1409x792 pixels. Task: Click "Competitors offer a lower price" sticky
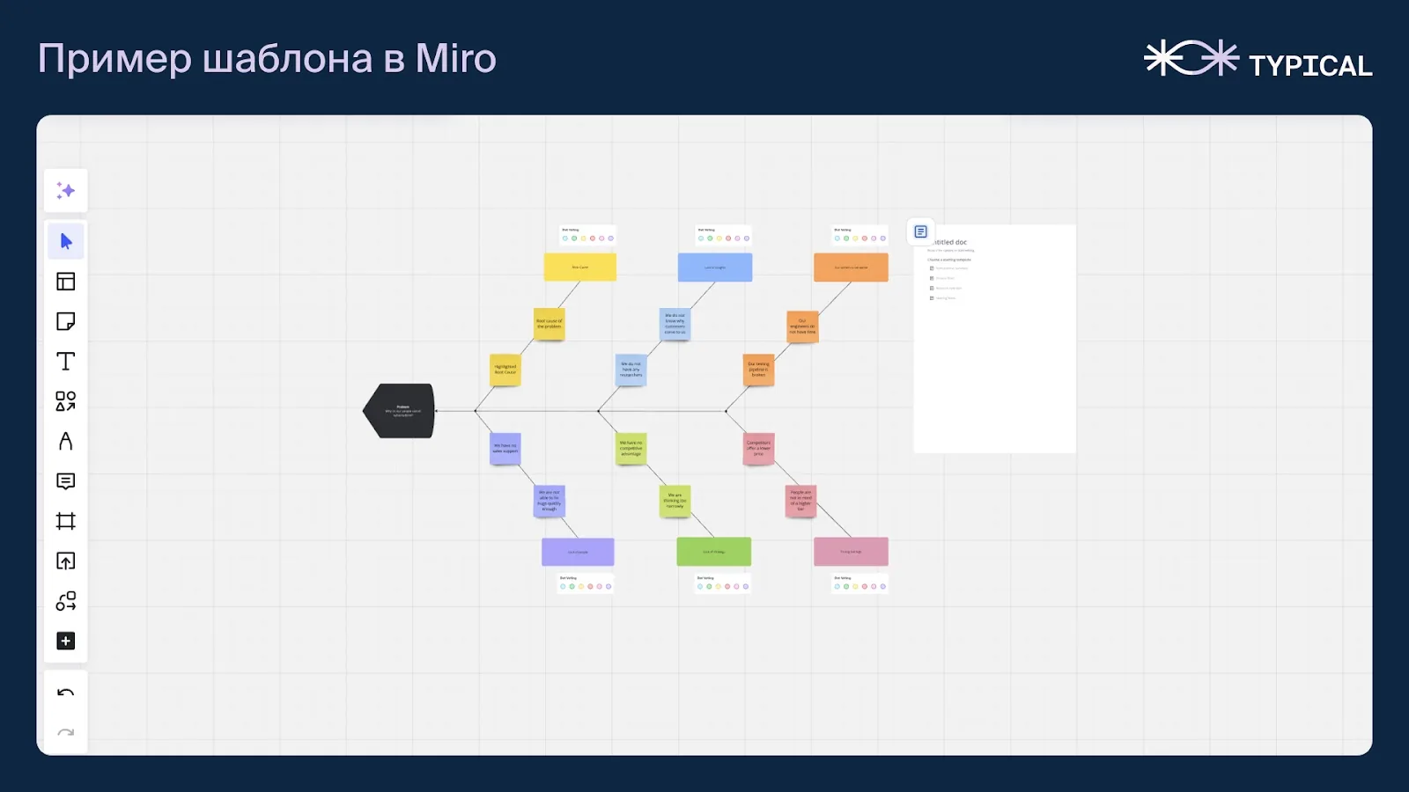(758, 448)
